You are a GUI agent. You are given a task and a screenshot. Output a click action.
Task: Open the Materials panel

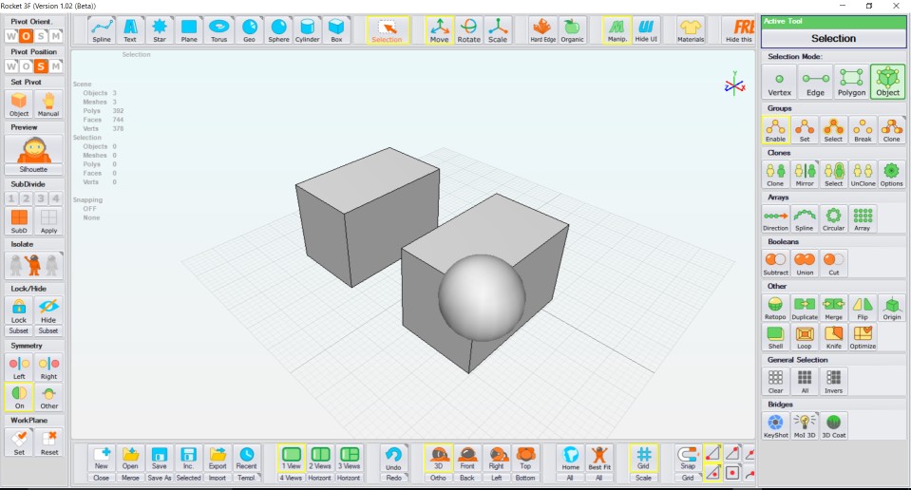click(691, 30)
